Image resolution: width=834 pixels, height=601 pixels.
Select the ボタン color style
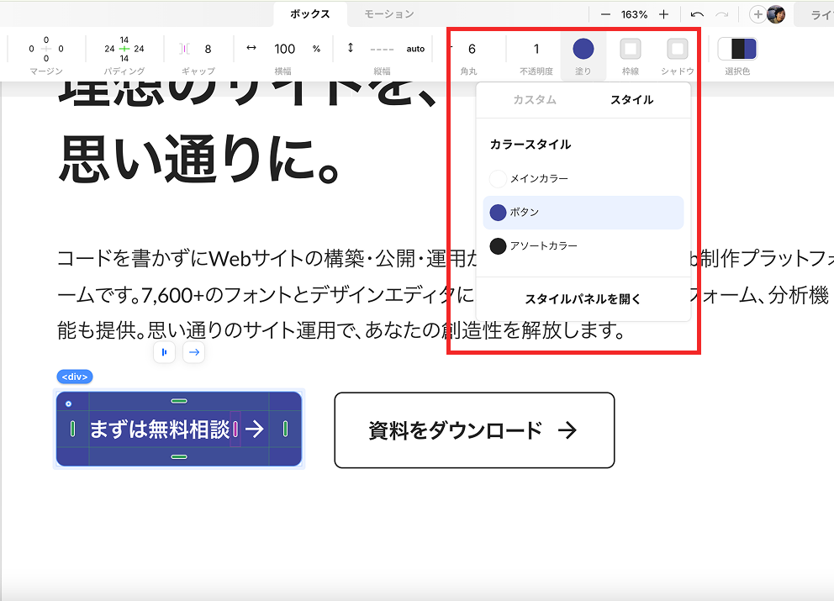(583, 212)
